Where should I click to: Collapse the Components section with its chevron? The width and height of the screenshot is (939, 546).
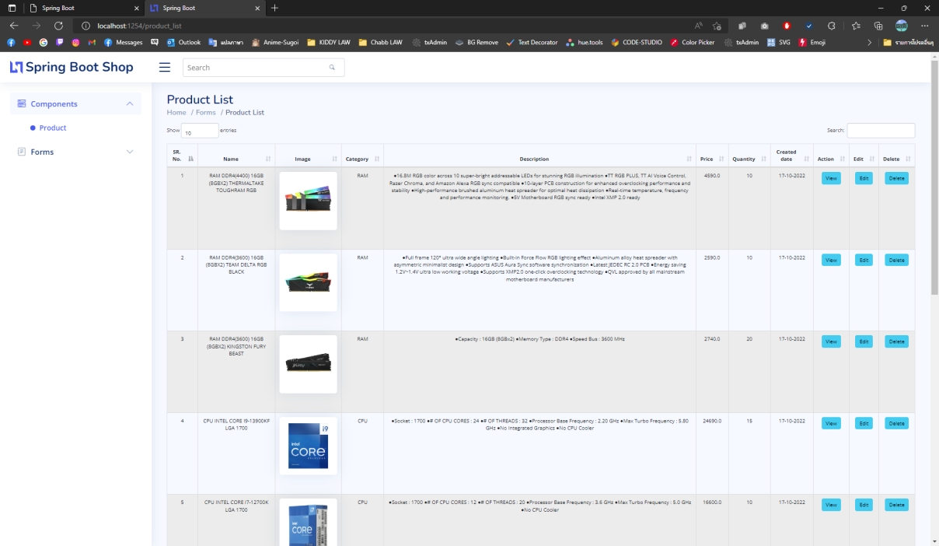[129, 103]
